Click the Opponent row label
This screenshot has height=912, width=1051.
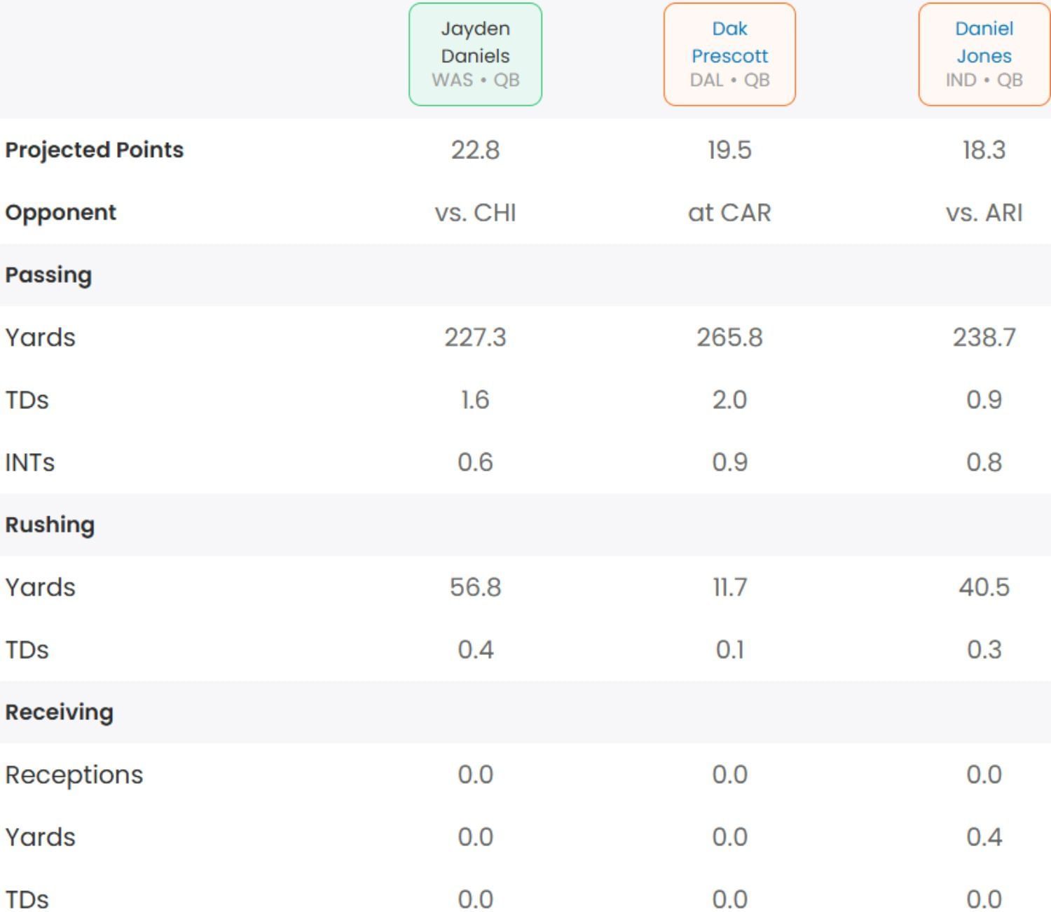click(x=61, y=212)
